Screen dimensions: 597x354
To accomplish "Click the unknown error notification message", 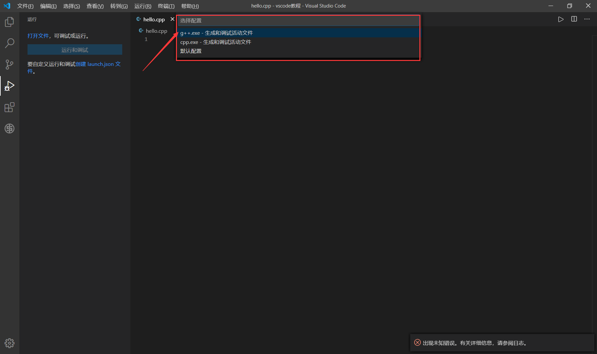I will pos(475,343).
